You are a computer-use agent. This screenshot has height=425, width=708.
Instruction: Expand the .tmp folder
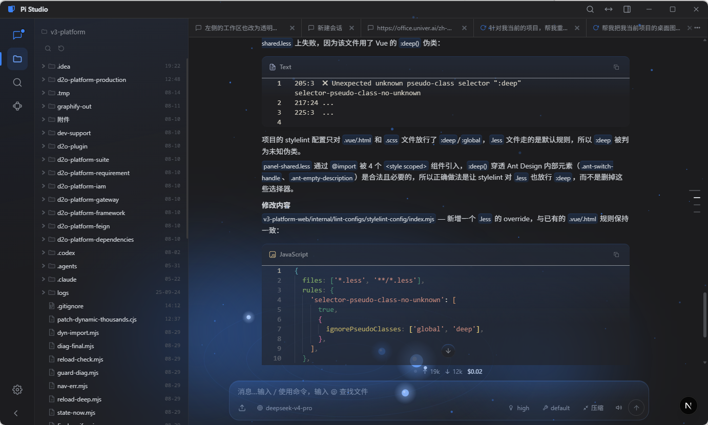[x=44, y=93]
